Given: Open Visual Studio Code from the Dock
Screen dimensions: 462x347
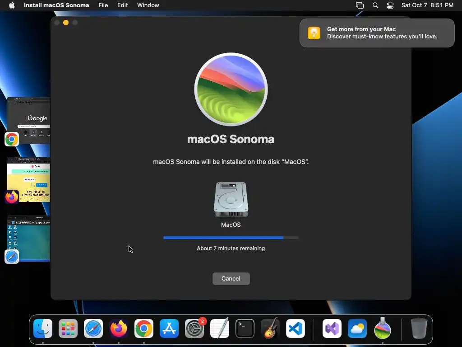Looking at the screenshot, I should click(x=296, y=328).
